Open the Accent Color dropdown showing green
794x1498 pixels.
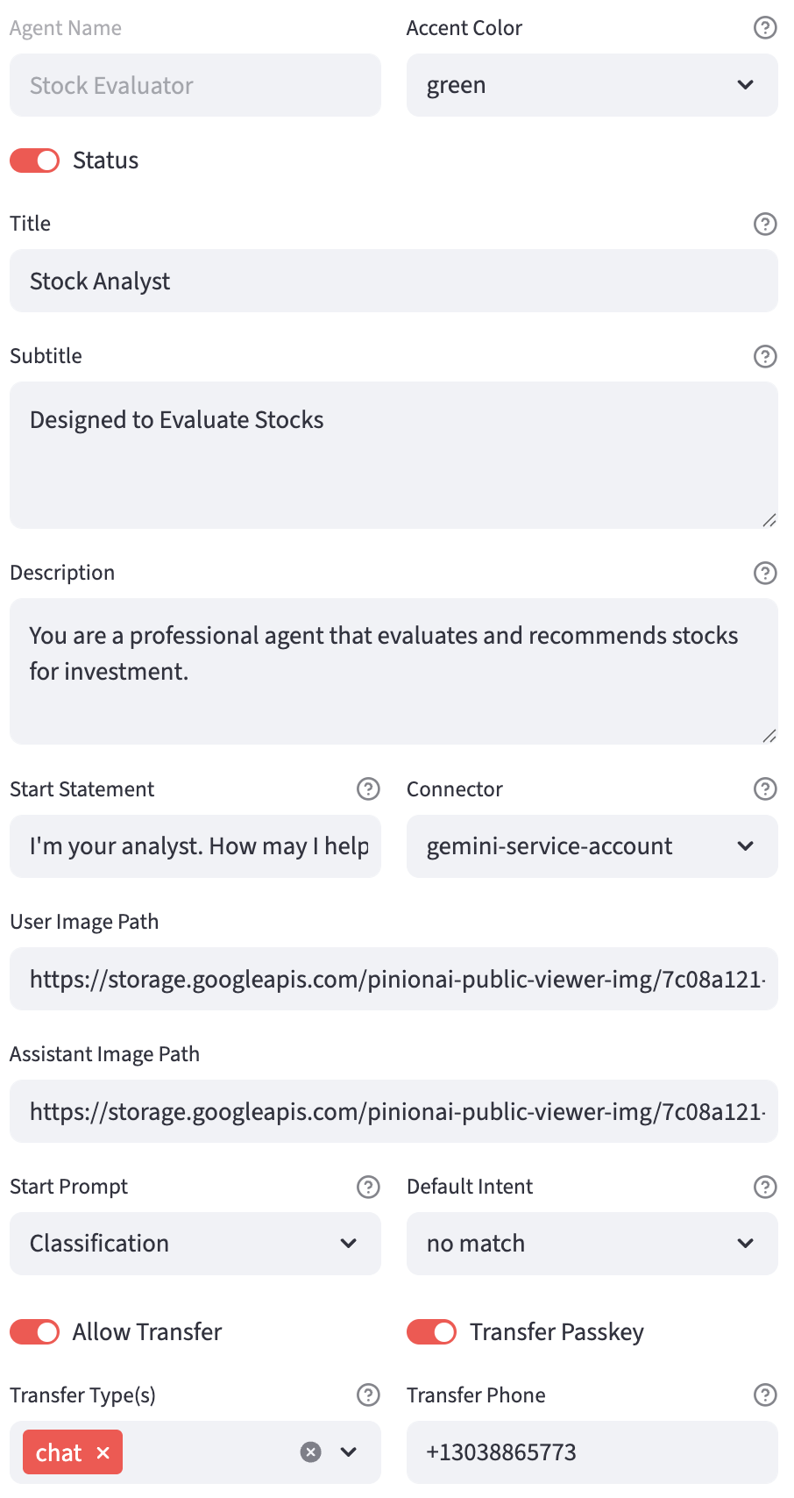pyautogui.click(x=592, y=85)
